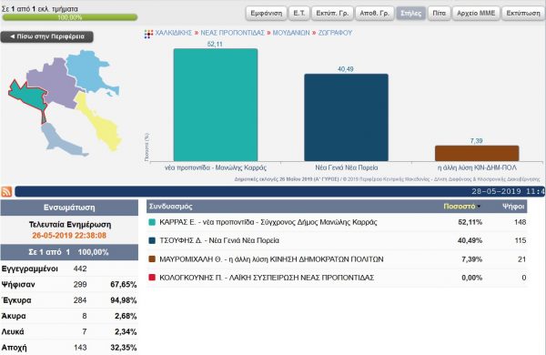
Task: Open the ΜΟΥΔΑΝΙΩΝ breadcrumb link
Action: tap(291, 33)
